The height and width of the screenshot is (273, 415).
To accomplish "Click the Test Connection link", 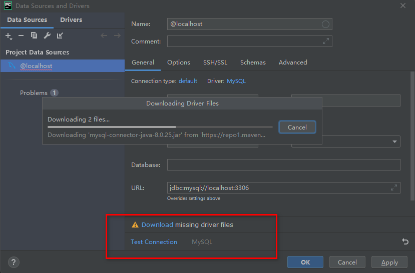I will coord(154,242).
